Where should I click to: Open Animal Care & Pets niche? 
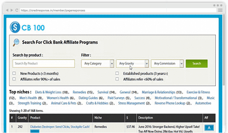(x=64, y=103)
